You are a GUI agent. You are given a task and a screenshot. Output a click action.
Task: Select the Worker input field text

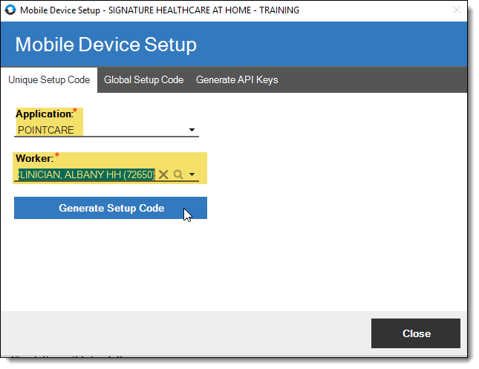click(x=86, y=174)
